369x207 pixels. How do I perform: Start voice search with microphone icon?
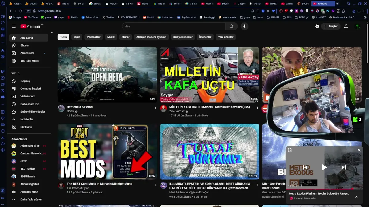244,26
